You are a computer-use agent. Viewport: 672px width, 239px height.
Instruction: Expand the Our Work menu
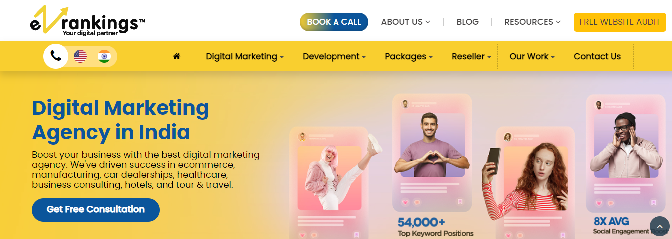coord(532,57)
